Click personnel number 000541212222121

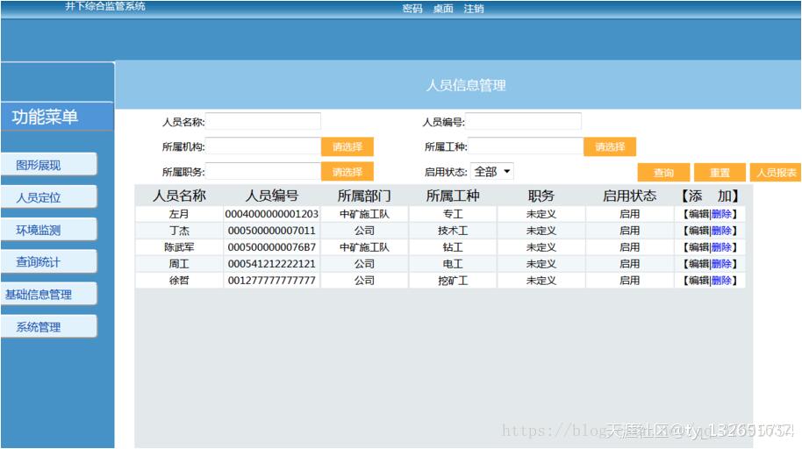pos(272,264)
